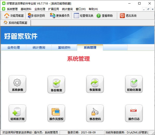155x135 pixels.
Task: Click the red 退出系统 button
Action: coord(128,16)
